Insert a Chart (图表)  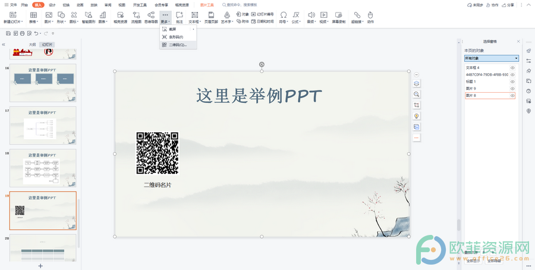[103, 17]
